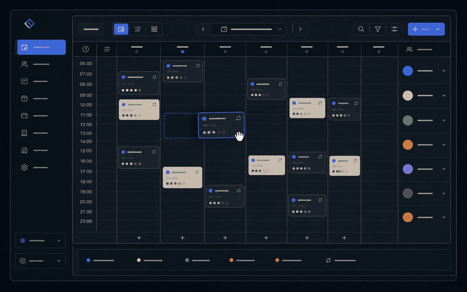This screenshot has height=292, width=467.
Task: Switch to calendar view in toolbar
Action: 121,29
